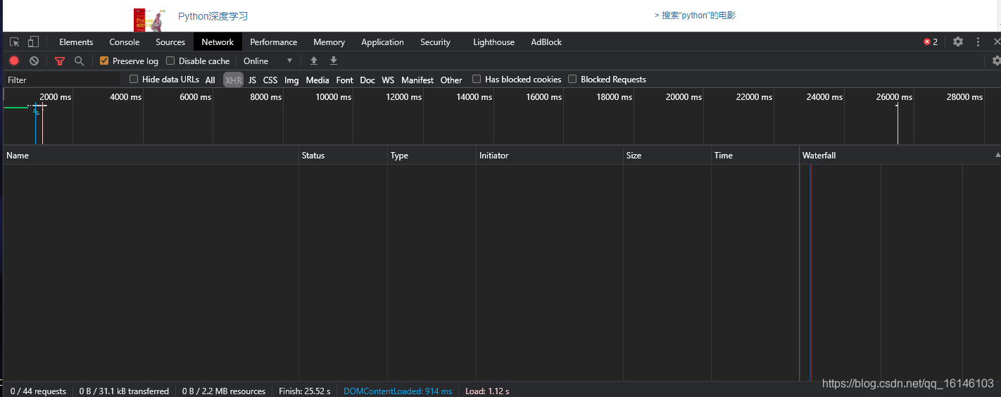
Task: Toggle the device toolbar icon
Action: (x=33, y=42)
